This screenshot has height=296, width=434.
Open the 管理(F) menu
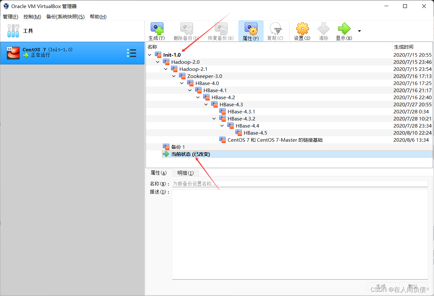tap(11, 17)
